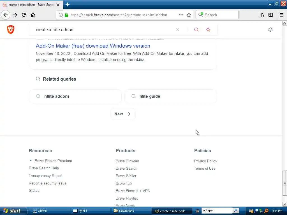Ask AI with the sparkle icon
Image resolution: width=287 pixels, height=215 pixels.
(208, 30)
